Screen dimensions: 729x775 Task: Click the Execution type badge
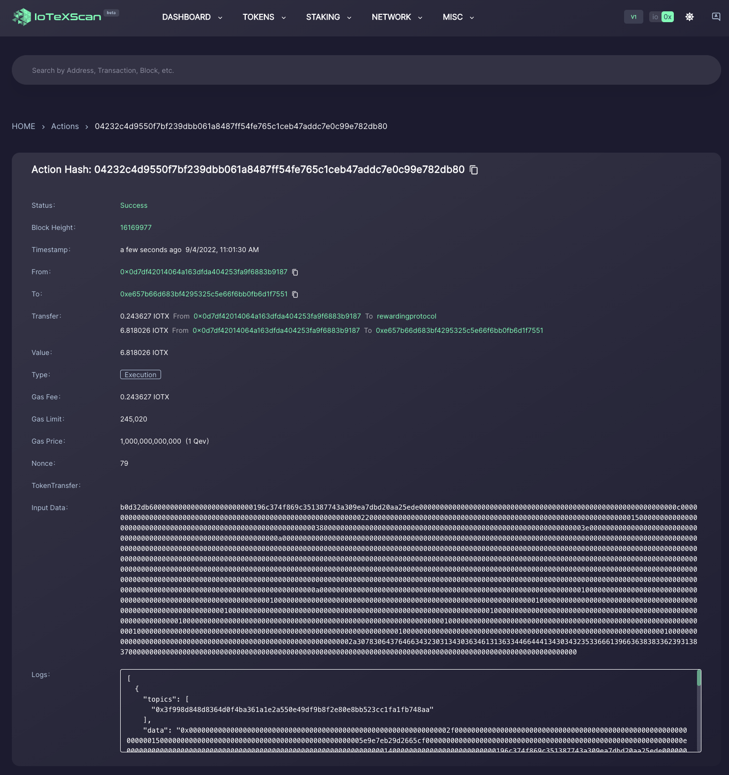tap(140, 375)
